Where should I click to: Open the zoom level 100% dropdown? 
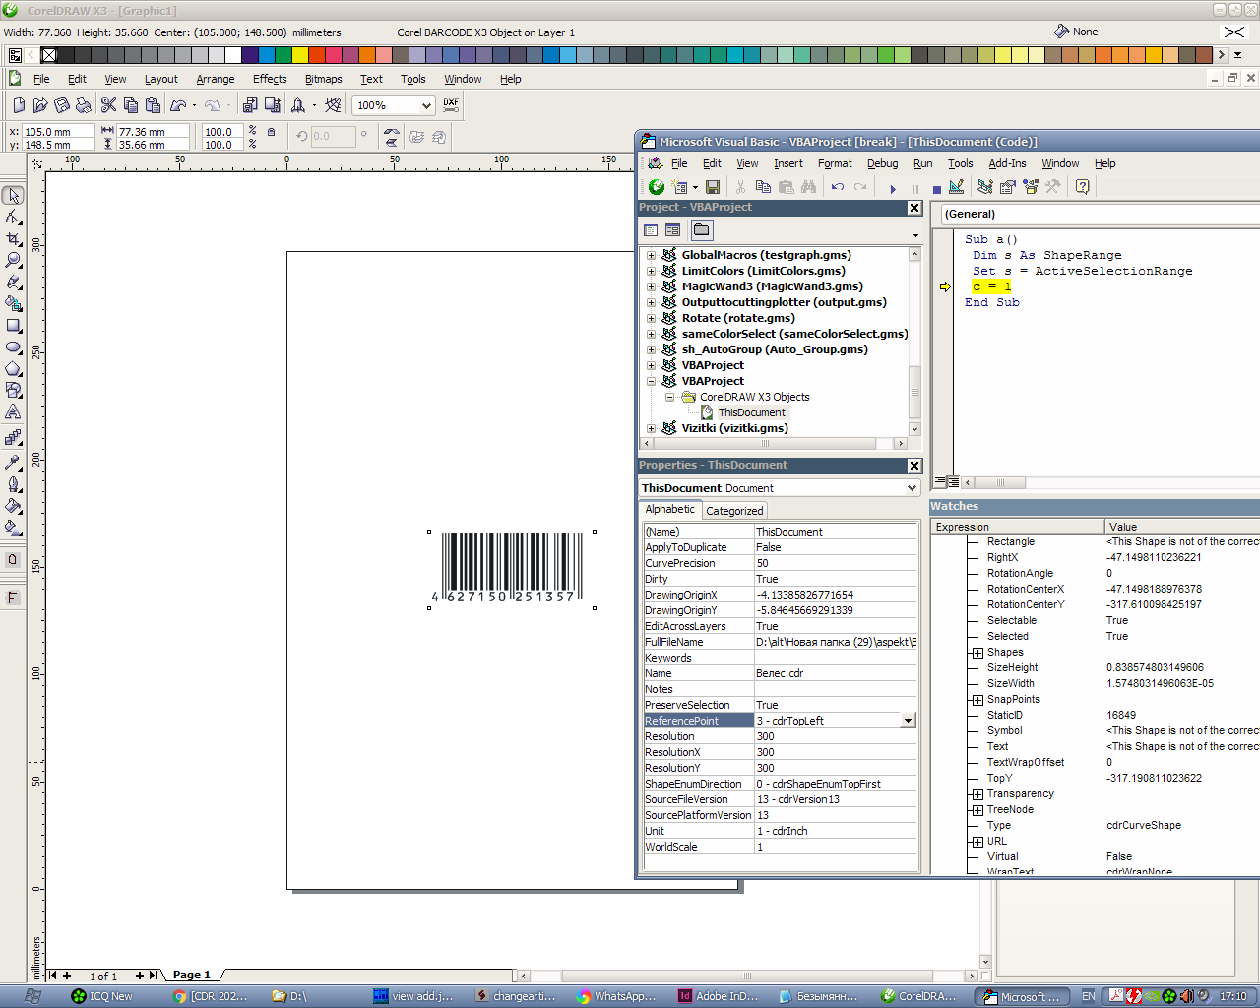click(x=426, y=105)
